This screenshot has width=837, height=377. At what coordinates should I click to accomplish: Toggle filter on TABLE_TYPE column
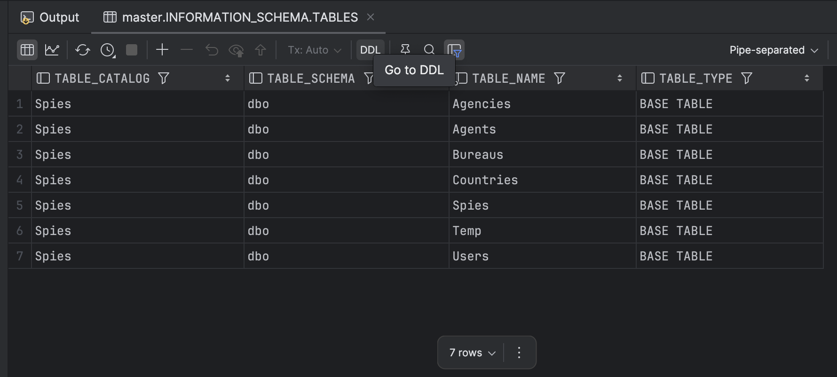click(x=746, y=78)
